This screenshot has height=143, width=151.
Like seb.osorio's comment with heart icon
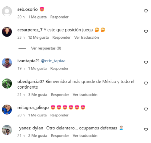pos(146,11)
